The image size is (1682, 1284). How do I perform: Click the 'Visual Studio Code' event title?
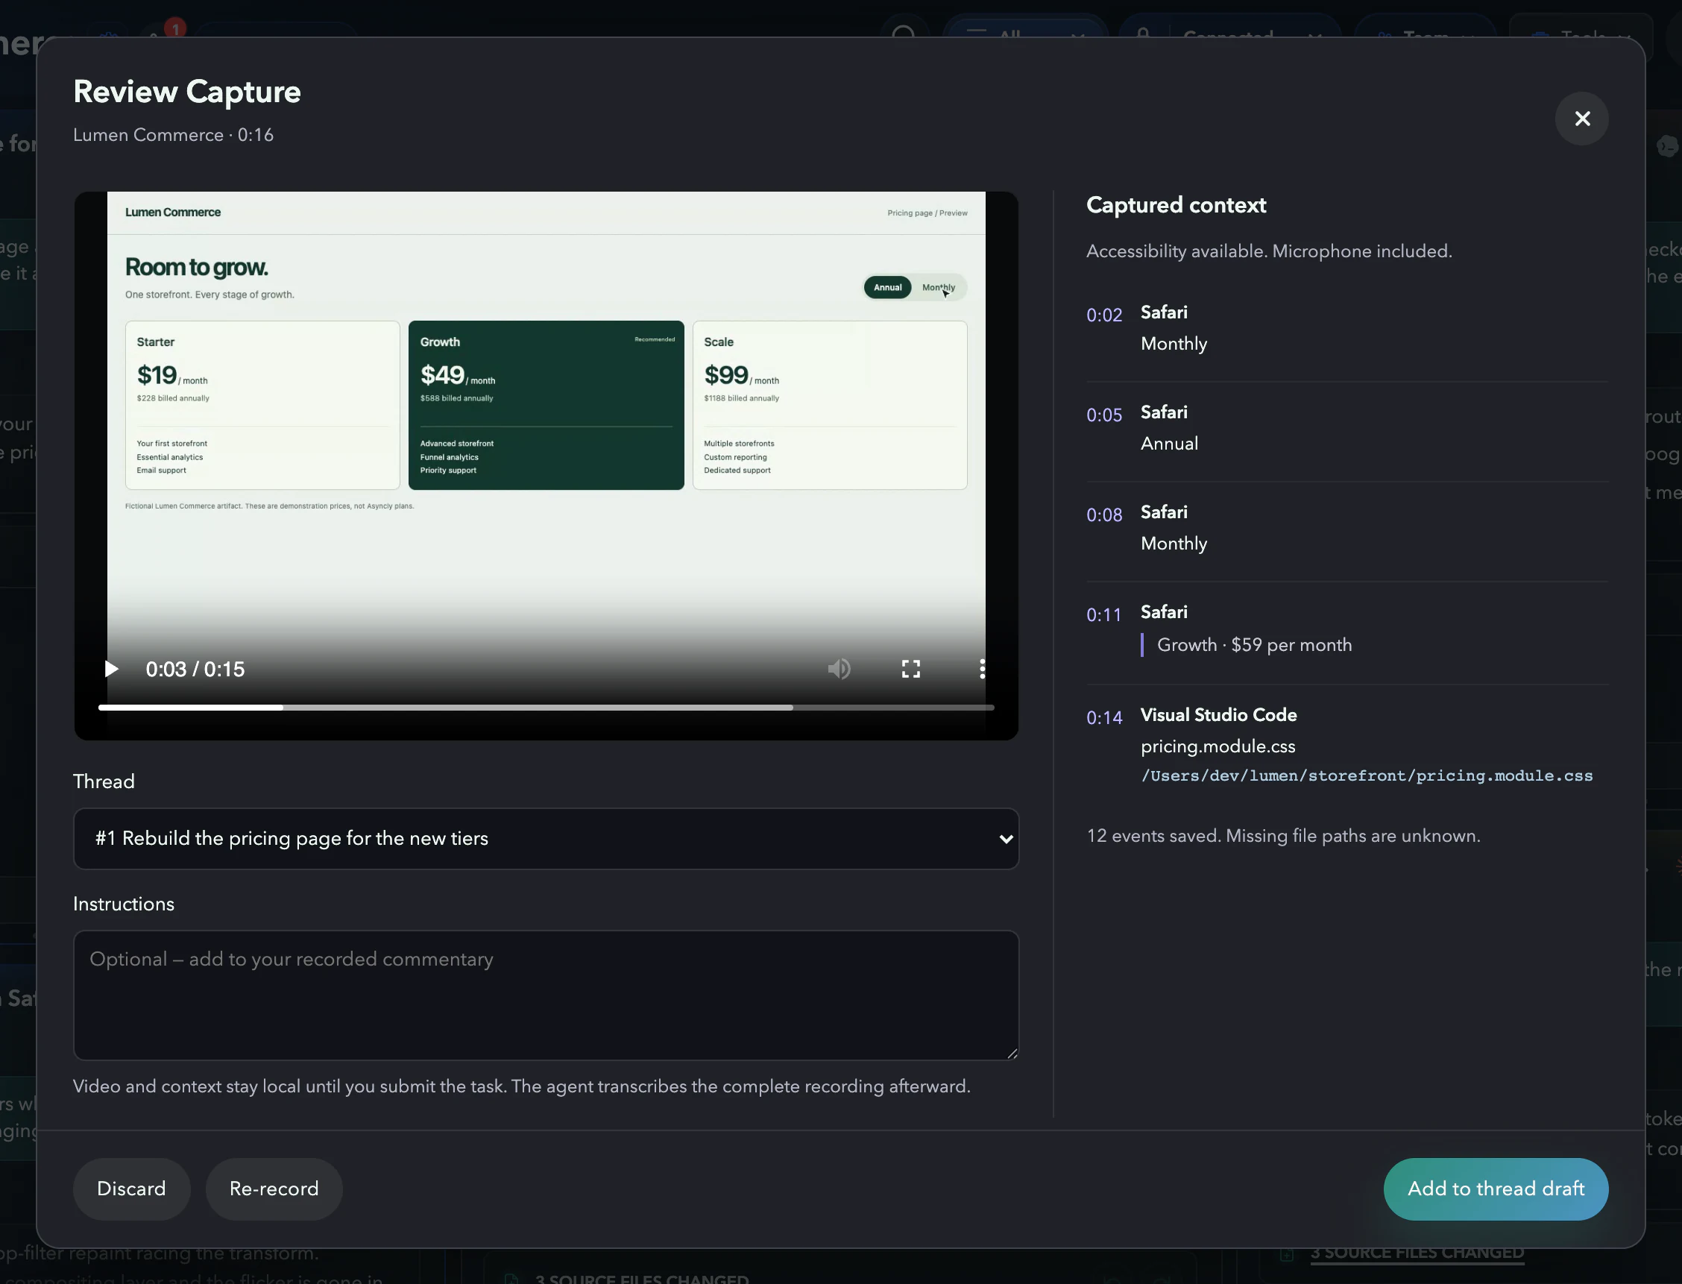click(x=1218, y=715)
